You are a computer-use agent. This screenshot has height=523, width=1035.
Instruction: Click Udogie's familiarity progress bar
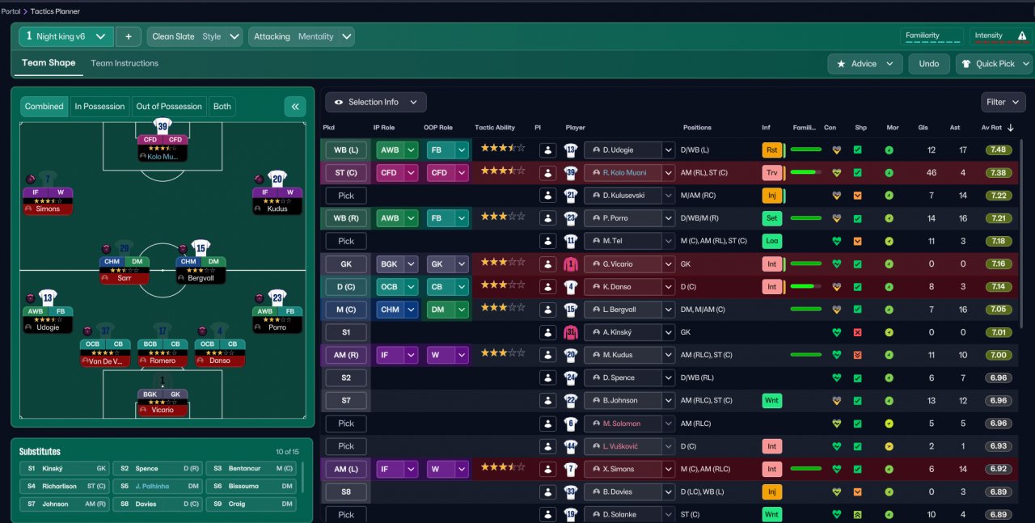tap(806, 150)
